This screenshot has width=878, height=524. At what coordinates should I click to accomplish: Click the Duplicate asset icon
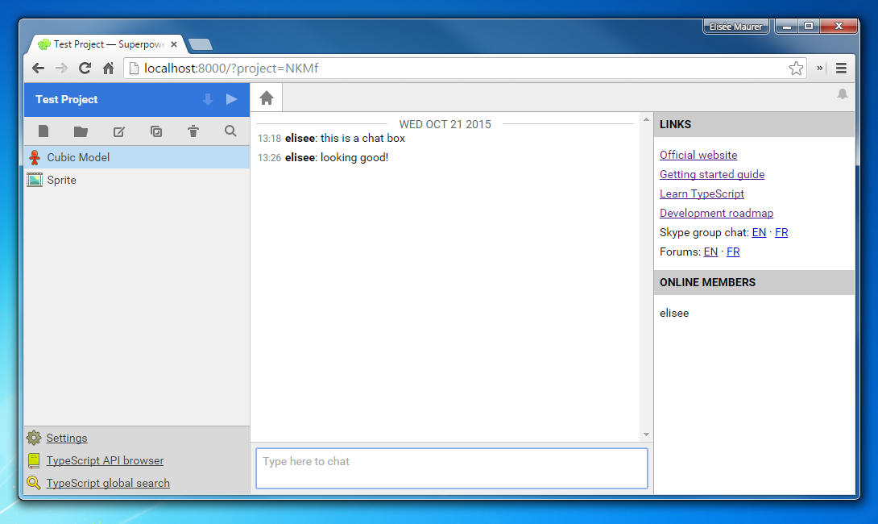(x=156, y=131)
